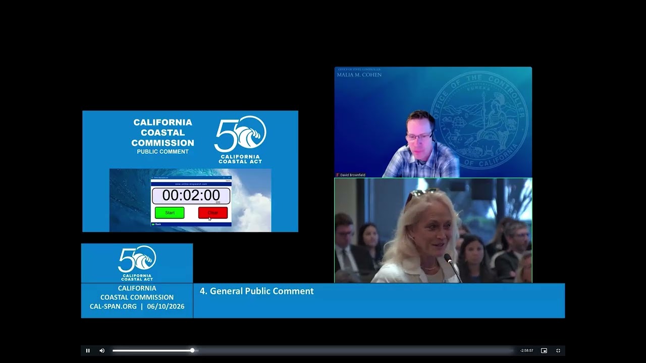
Task: Mute the video with the speaker icon
Action: (102, 350)
